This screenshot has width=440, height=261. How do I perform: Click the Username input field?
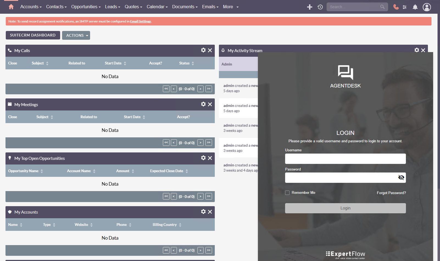[345, 159]
